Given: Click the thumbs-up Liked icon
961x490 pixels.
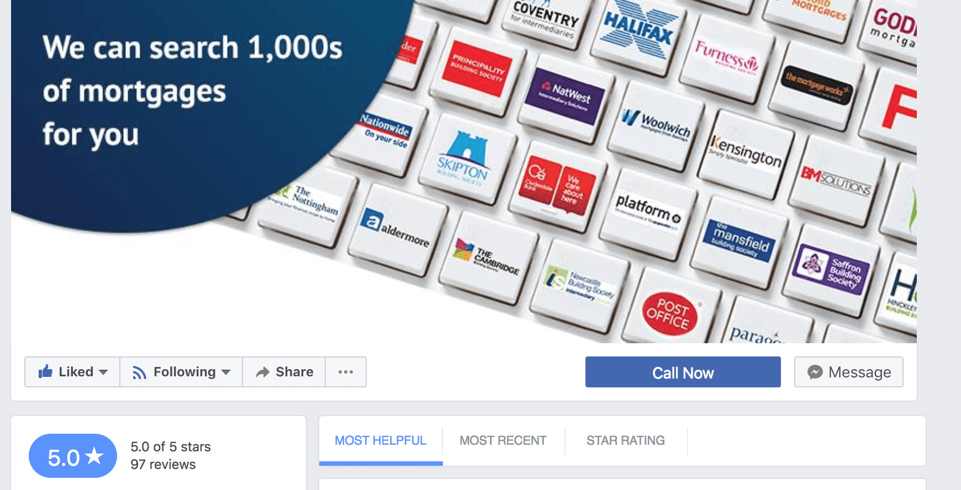Looking at the screenshot, I should pos(45,371).
